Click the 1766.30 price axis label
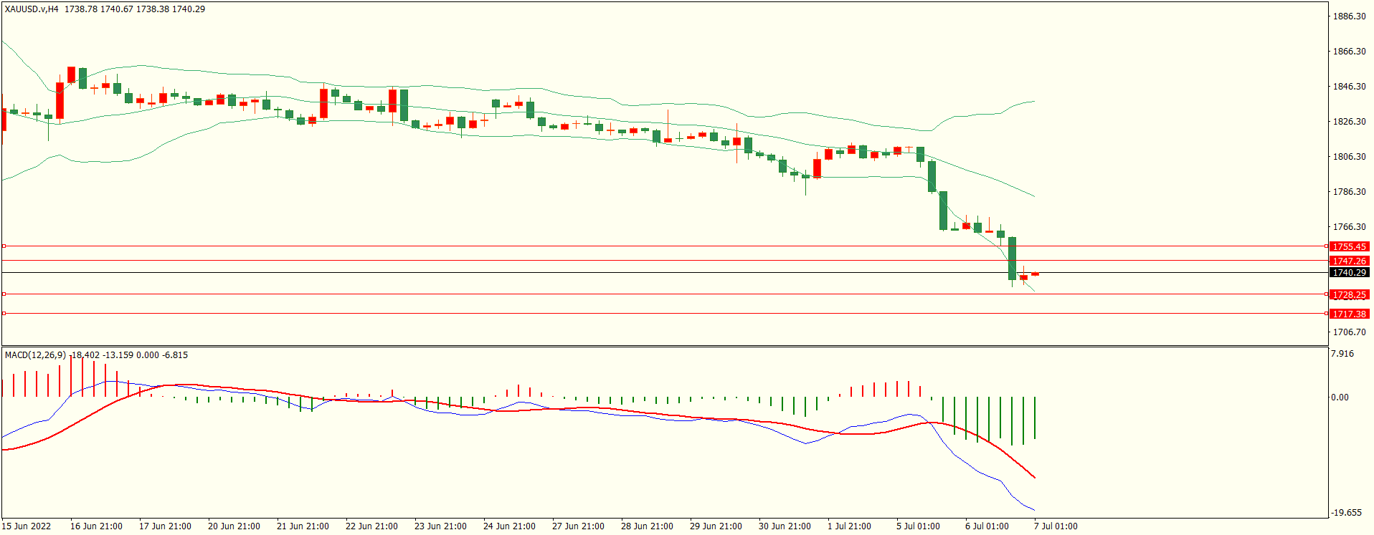This screenshot has width=1374, height=535. tap(1349, 227)
